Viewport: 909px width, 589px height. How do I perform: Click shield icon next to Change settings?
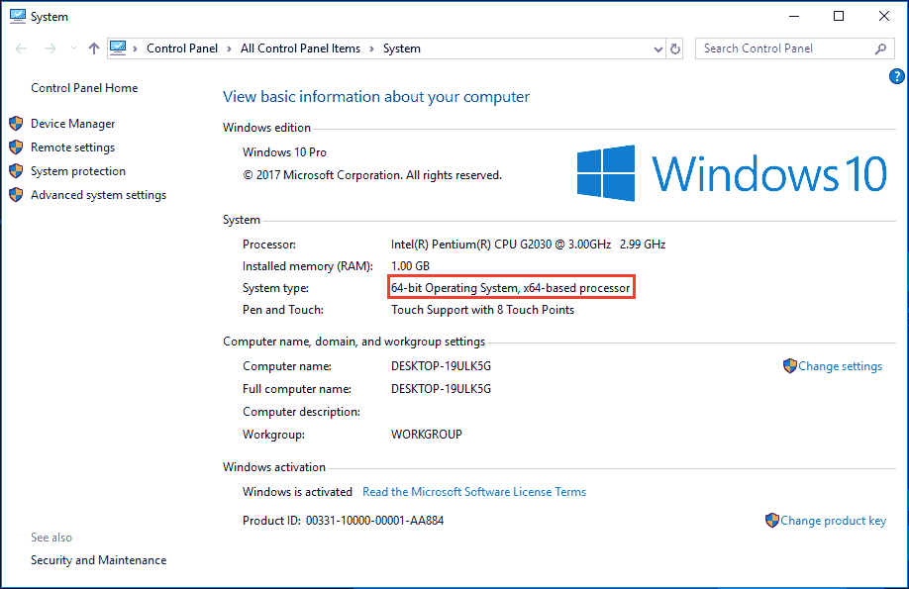point(789,366)
